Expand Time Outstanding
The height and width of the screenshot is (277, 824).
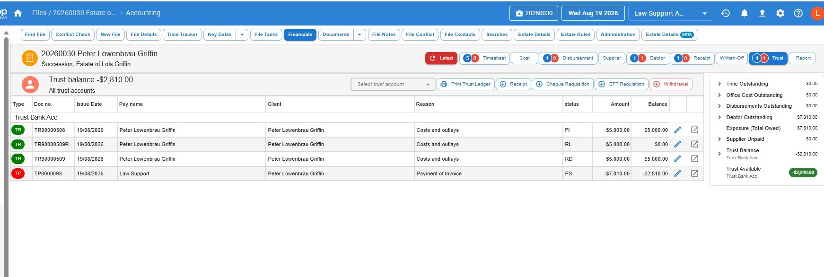click(719, 84)
